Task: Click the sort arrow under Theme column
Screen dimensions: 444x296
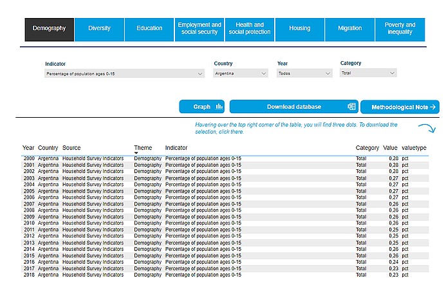Action: click(x=136, y=153)
